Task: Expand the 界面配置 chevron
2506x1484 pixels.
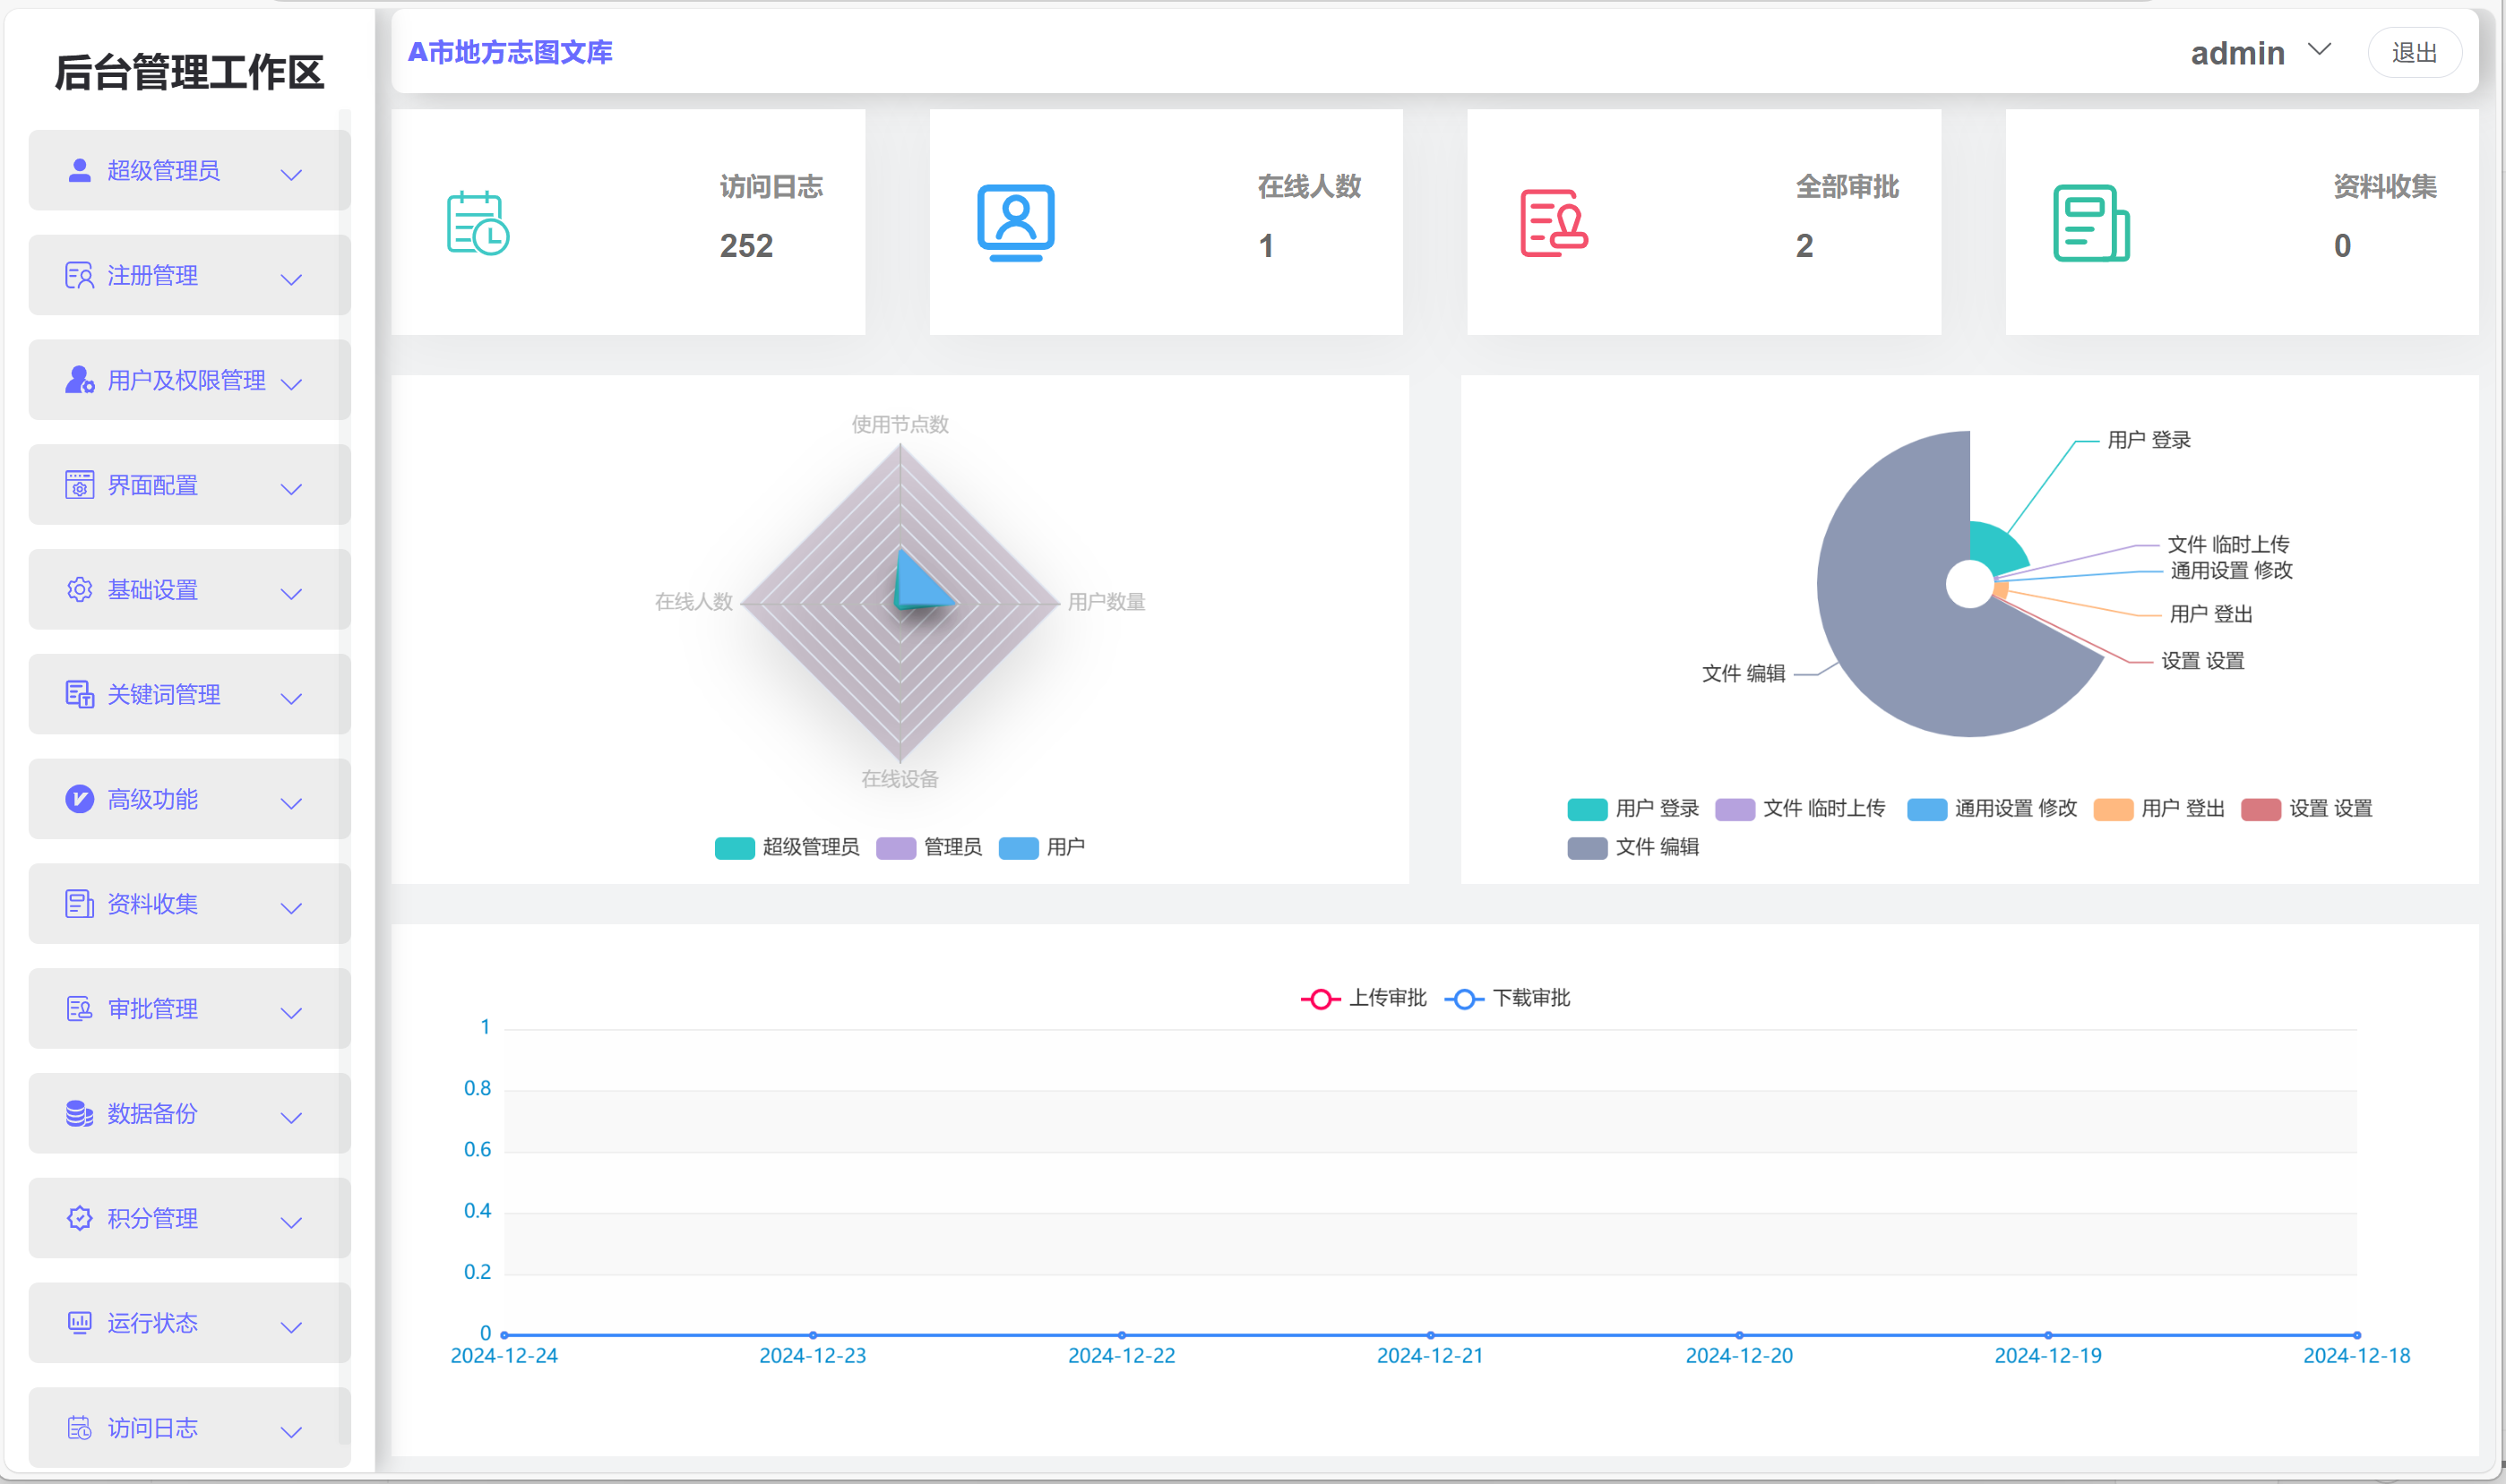Action: 291,489
